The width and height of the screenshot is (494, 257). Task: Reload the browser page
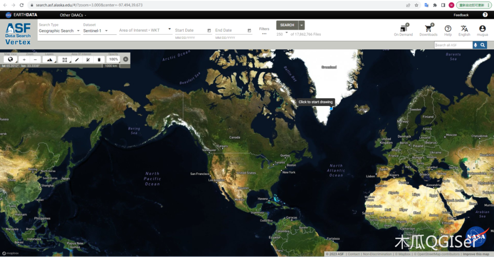pos(21,5)
